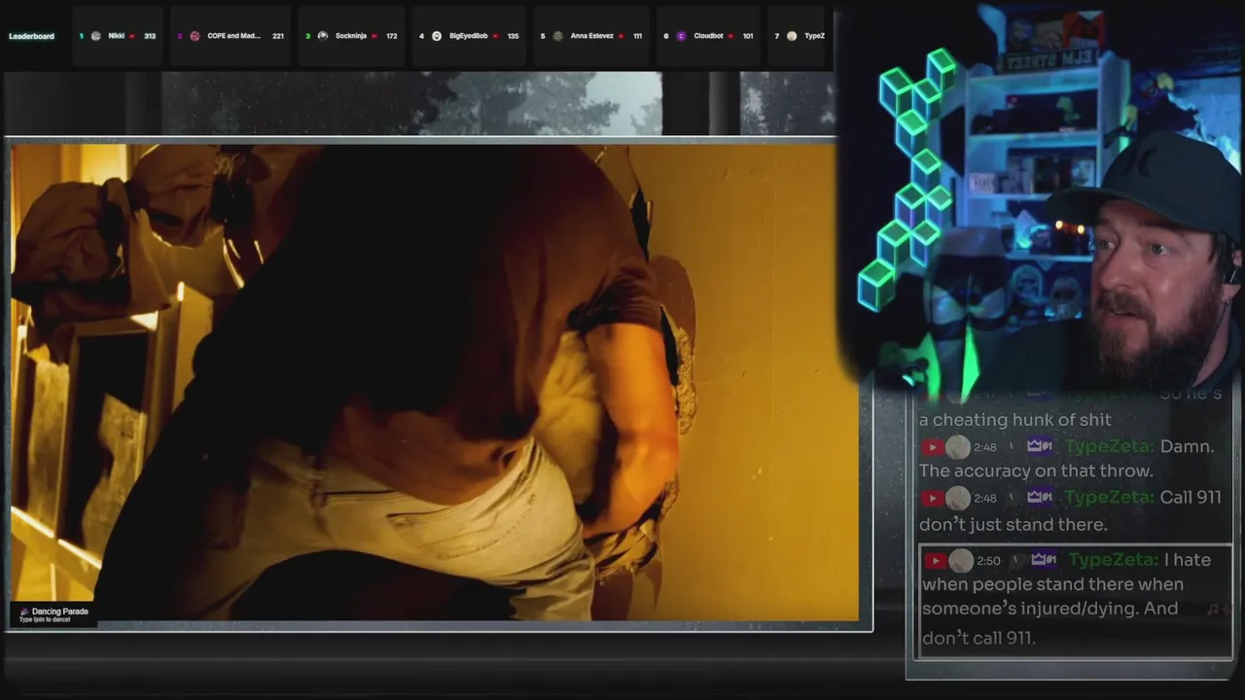Click Sockninja's avatar in the leaderboard
The width and height of the screenshot is (1245, 700).
(323, 36)
